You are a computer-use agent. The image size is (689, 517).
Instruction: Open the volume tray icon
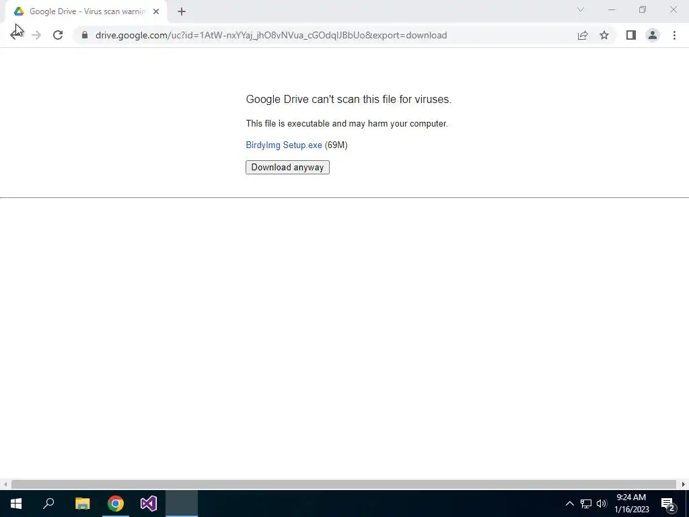click(602, 504)
